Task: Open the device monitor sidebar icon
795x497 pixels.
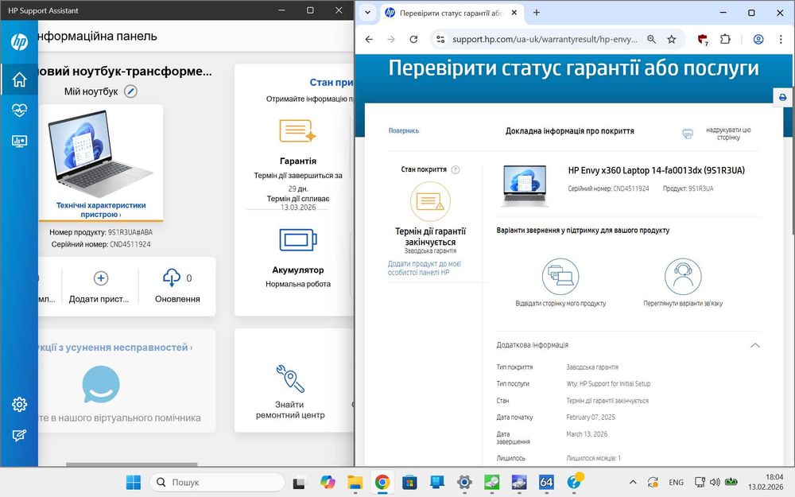Action: coord(19,141)
